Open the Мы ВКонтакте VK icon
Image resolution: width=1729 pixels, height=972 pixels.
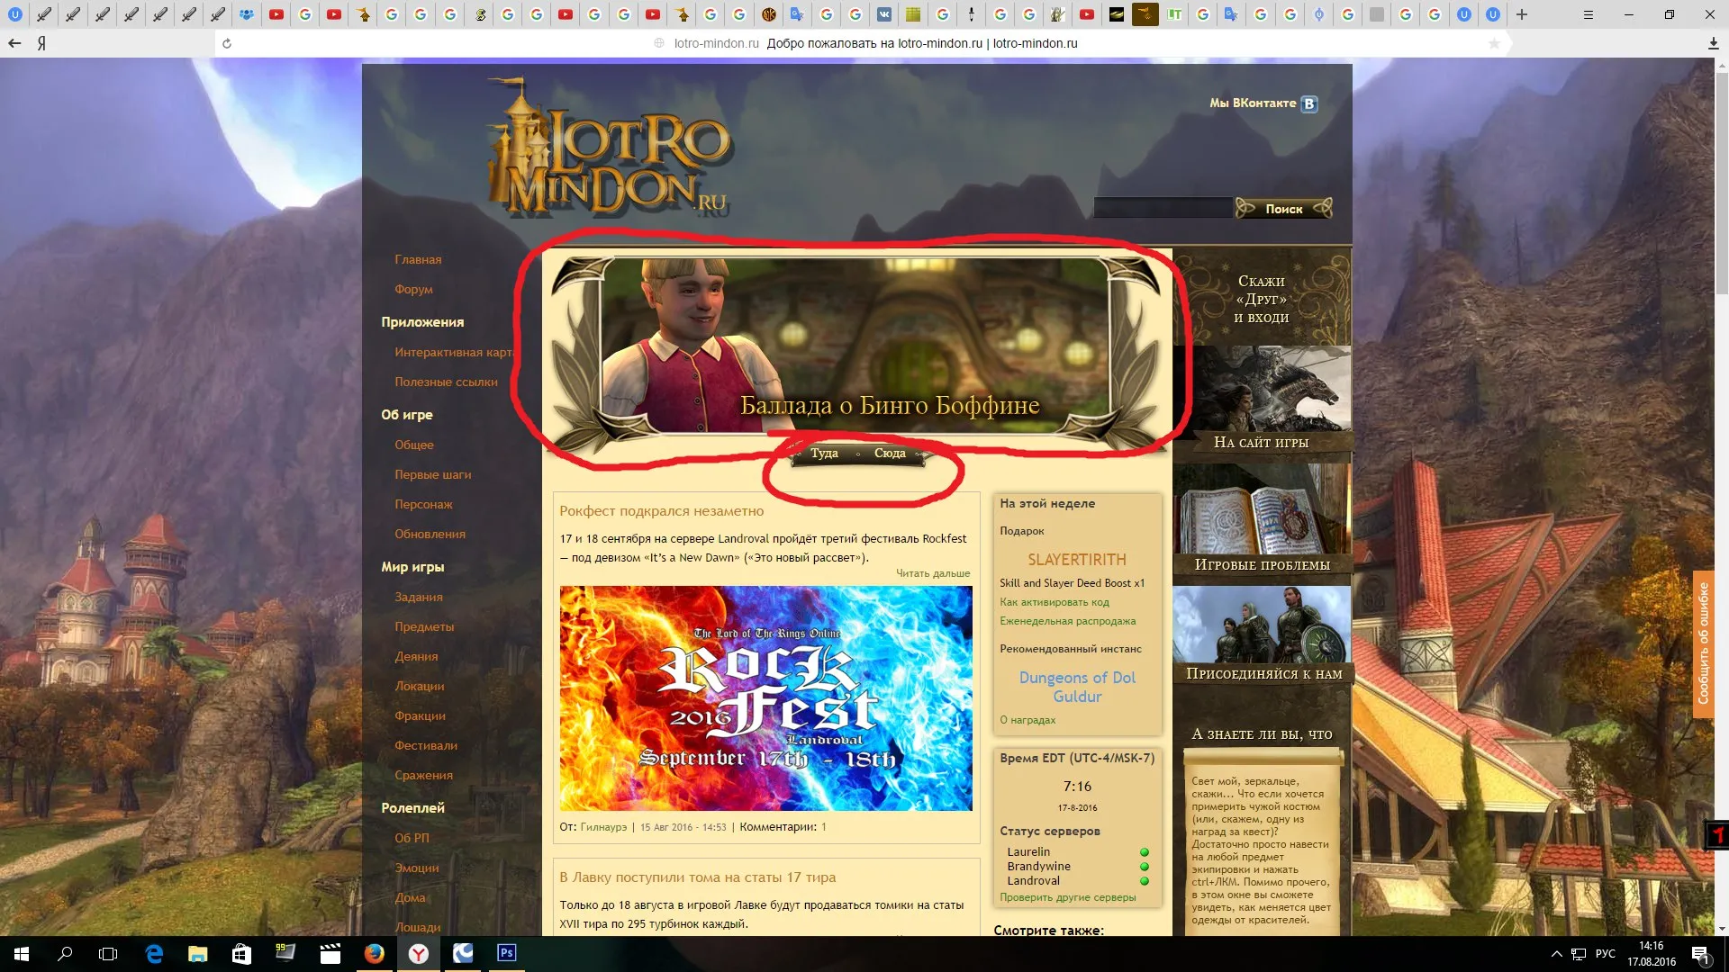tap(1309, 103)
